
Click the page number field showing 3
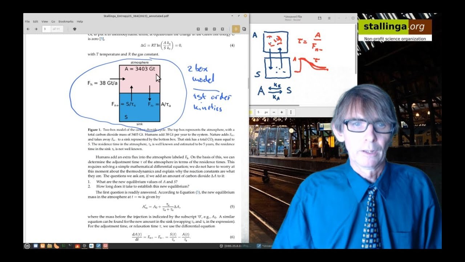46,29
